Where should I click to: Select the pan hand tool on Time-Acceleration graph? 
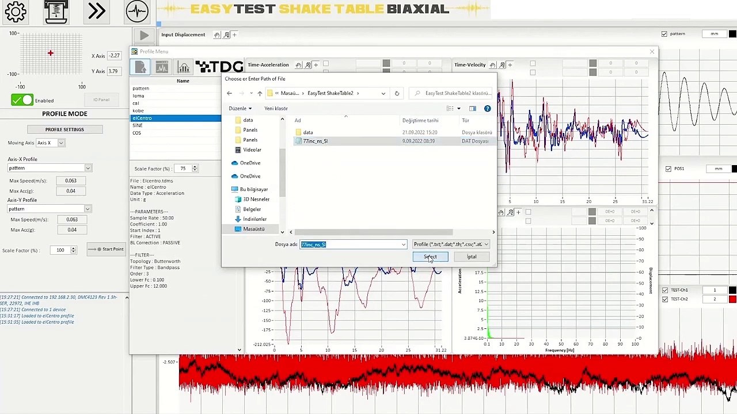pyautogui.click(x=299, y=65)
